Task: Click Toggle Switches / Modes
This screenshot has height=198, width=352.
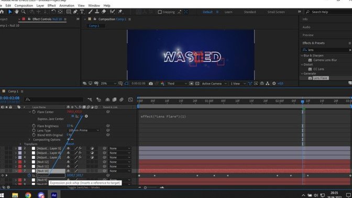Action: [x=83, y=187]
